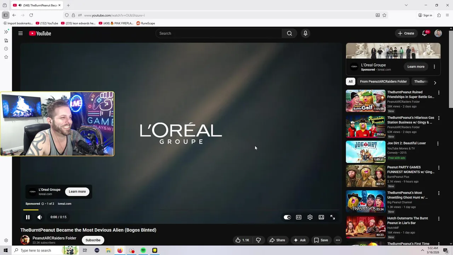Start voice search with microphone icon
453x255 pixels.
click(x=305, y=33)
